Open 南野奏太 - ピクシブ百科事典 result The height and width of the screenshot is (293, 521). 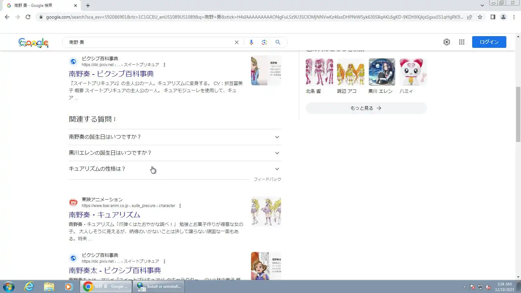pos(115,271)
